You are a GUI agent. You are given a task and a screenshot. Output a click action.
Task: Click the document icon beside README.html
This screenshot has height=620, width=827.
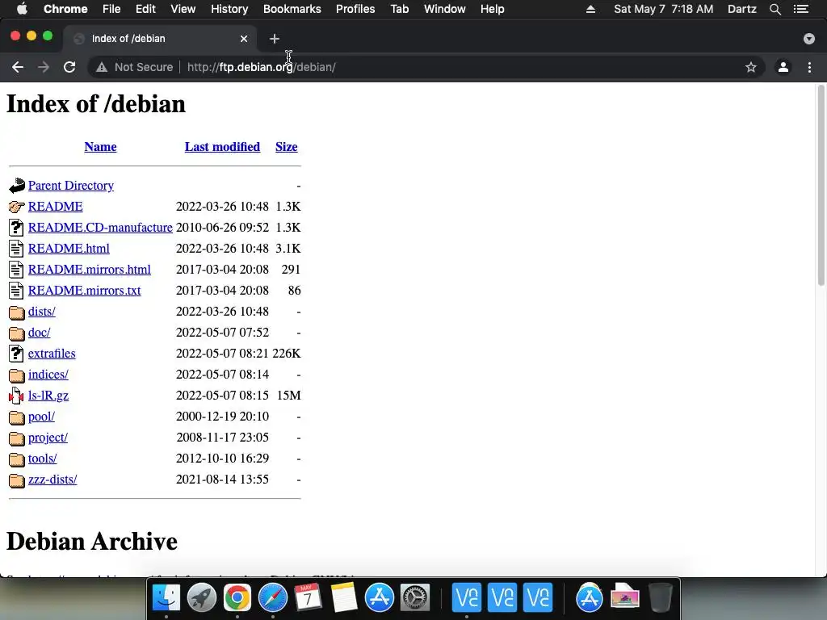coord(16,249)
